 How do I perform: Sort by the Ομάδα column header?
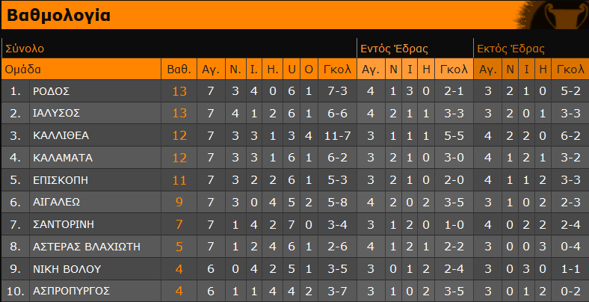point(23,70)
